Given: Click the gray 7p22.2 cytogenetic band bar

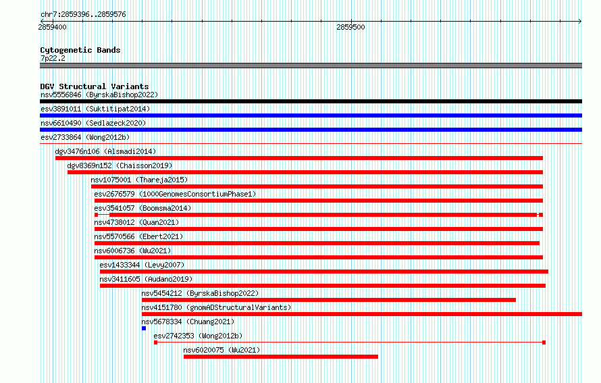Looking at the screenshot, I should [x=311, y=66].
